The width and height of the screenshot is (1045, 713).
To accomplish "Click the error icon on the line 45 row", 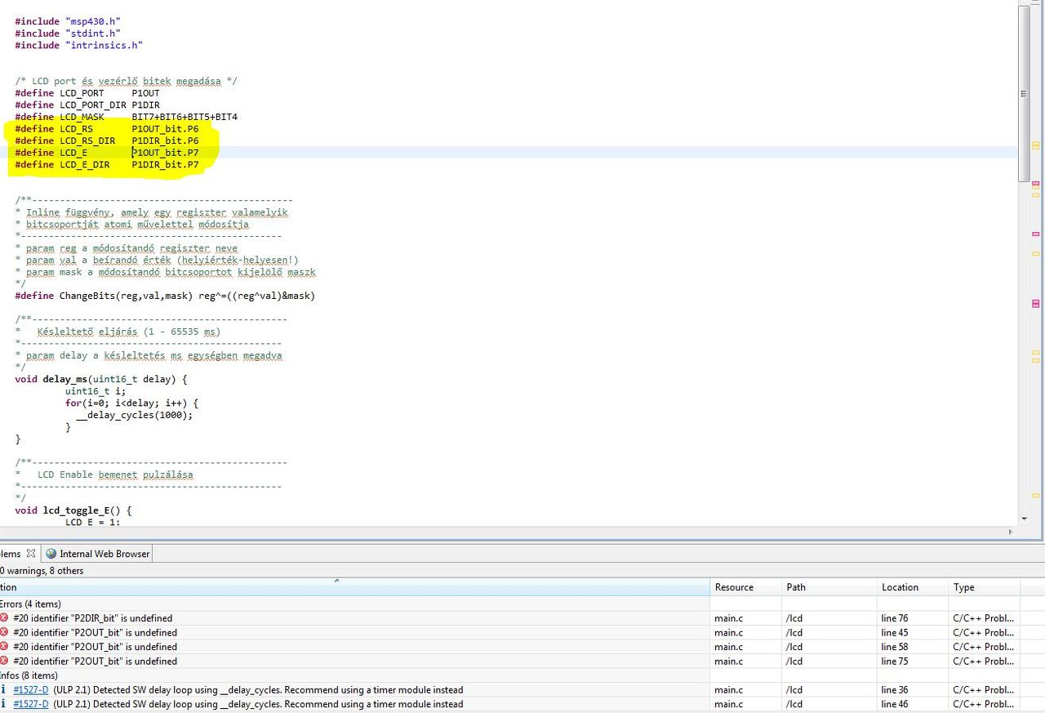I will point(4,632).
